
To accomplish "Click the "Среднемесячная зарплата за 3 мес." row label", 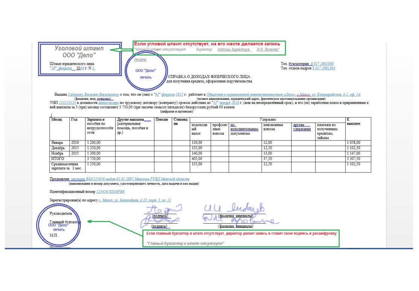I will 66,166.
